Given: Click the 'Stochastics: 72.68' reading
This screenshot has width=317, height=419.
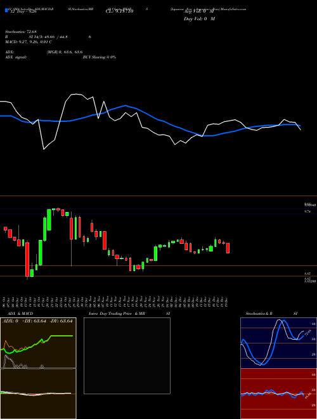Looking at the screenshot, I should [x=21, y=32].
